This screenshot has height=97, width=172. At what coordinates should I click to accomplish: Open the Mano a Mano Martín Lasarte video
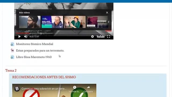(x=52, y=22)
